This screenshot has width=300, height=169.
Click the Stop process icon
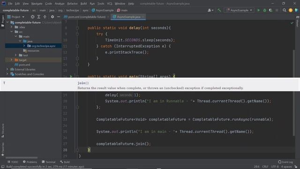pyautogui.click(x=277, y=10)
